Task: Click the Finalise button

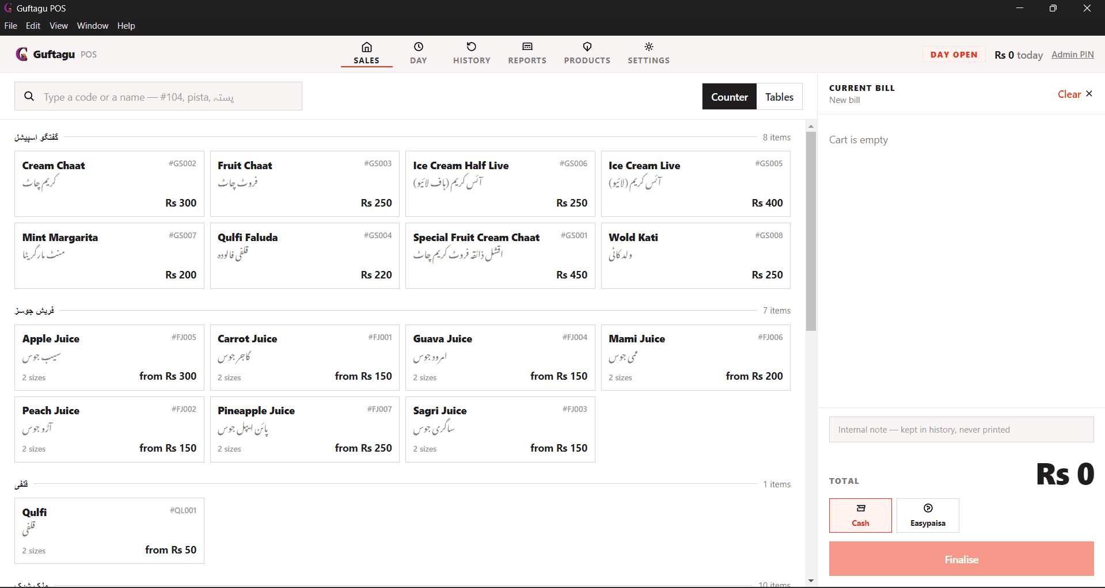Action: pos(961,559)
